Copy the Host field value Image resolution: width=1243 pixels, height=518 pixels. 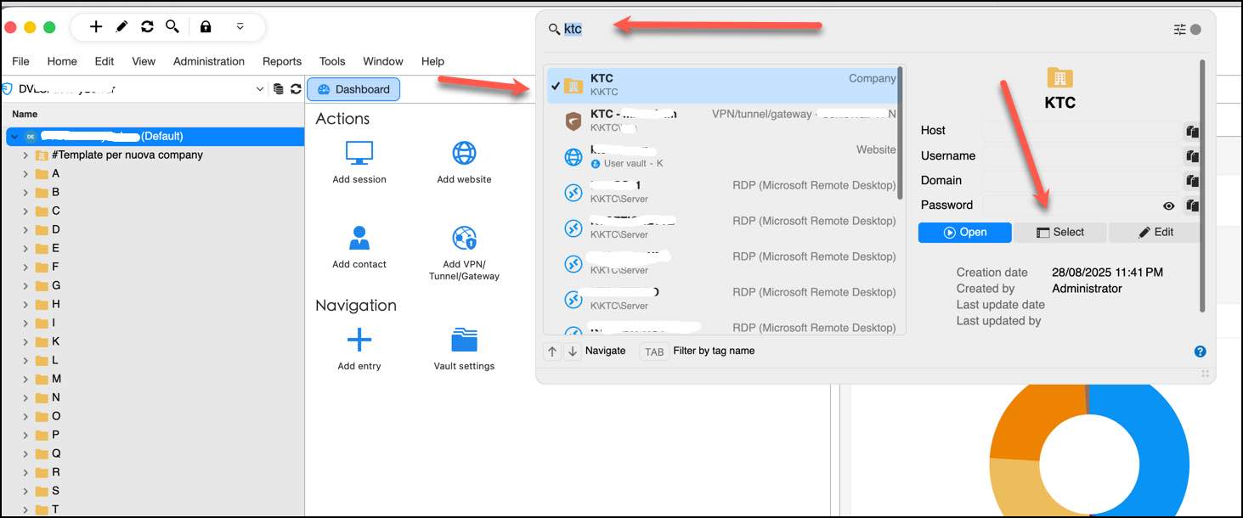pos(1192,132)
